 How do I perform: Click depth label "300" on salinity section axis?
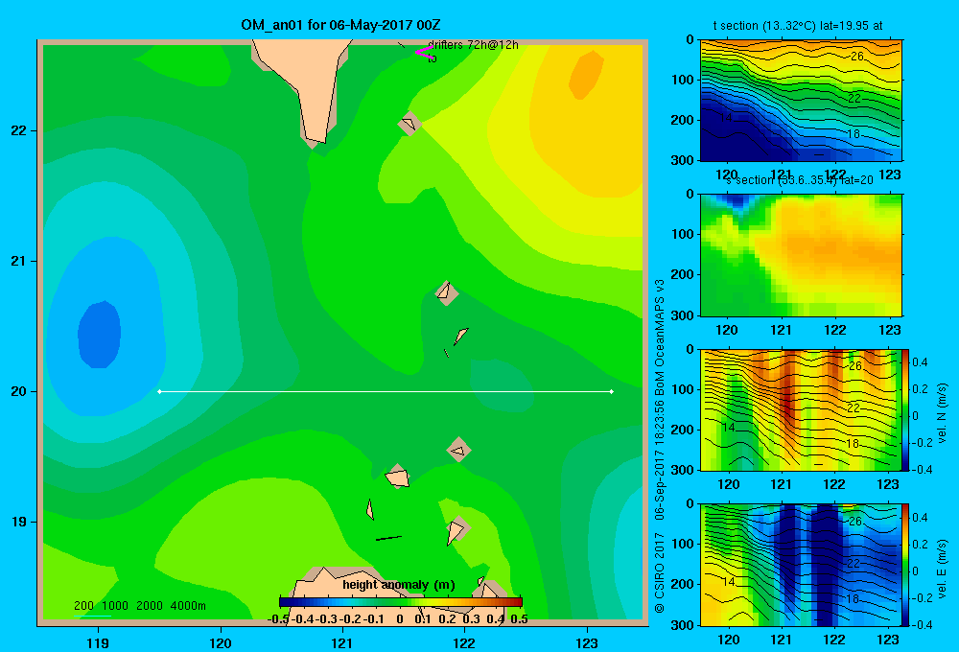(684, 315)
